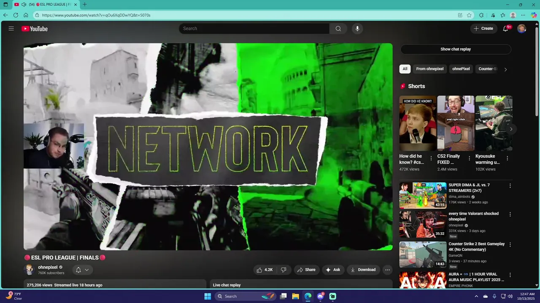The height and width of the screenshot is (303, 540).
Task: Open options for 'CS2 Finally FIXED' short
Action: 469,158
